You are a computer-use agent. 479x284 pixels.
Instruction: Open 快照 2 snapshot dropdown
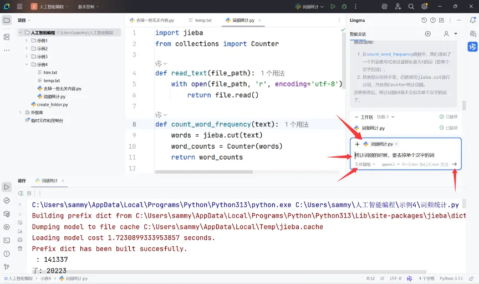(x=386, y=117)
